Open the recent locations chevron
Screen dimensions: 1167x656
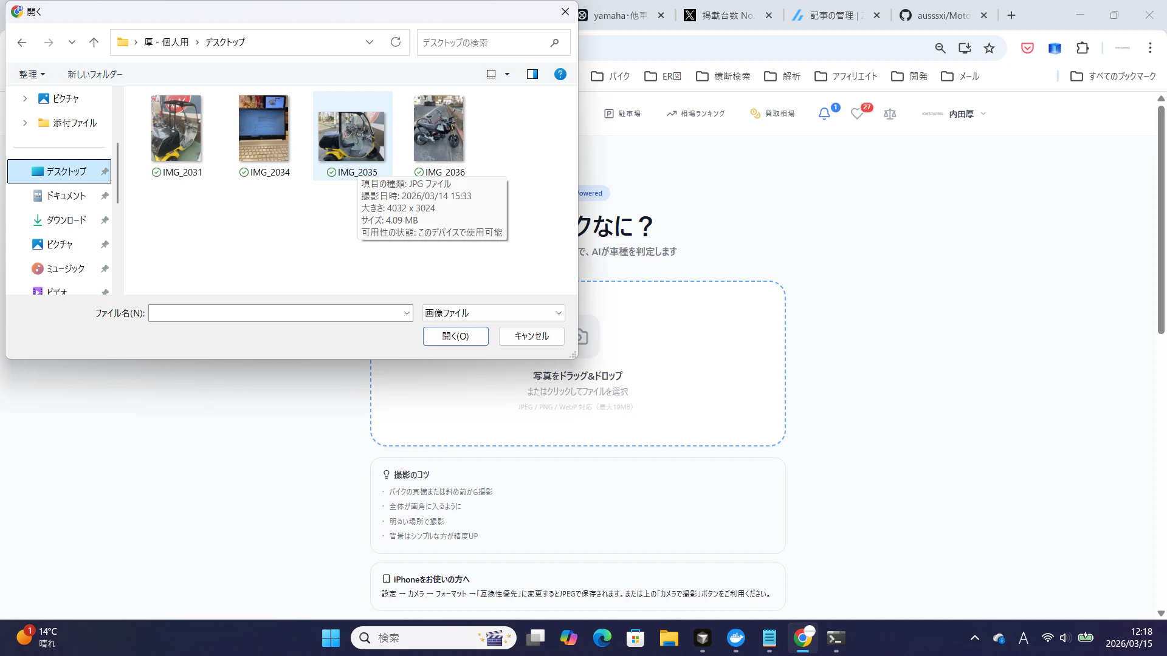tap(72, 43)
